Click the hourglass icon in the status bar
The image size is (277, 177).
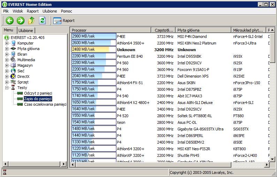pyautogui.click(x=5, y=172)
